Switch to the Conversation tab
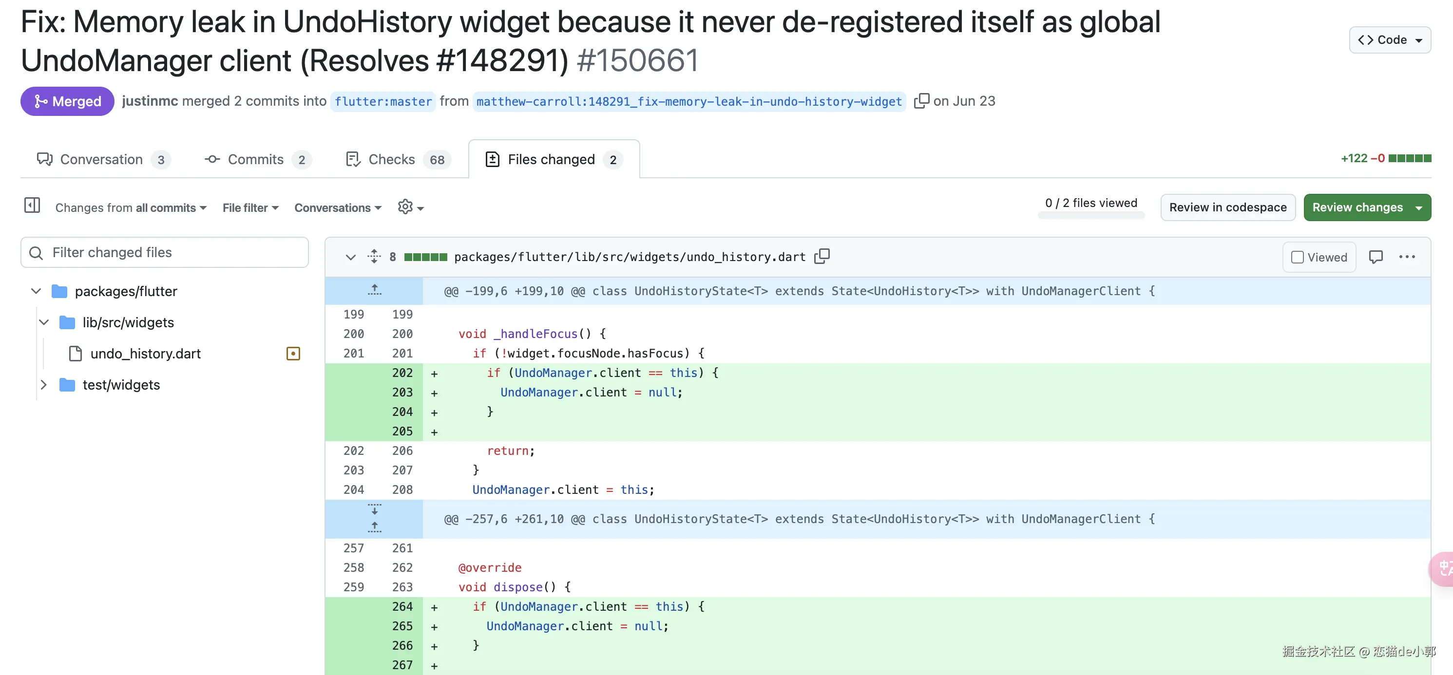Screen dimensions: 1453x675 (x=101, y=160)
